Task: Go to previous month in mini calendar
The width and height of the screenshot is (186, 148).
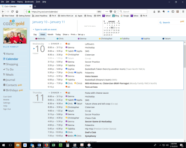Action: (x=104, y=21)
